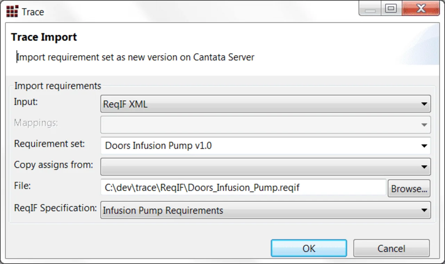445x264 pixels.
Task: Click the 'Copy assigns from:' label
Action: 54,165
